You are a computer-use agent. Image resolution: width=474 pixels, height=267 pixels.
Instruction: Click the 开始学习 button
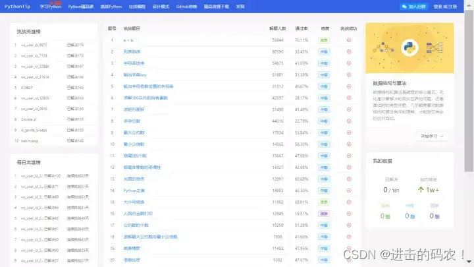[432, 136]
